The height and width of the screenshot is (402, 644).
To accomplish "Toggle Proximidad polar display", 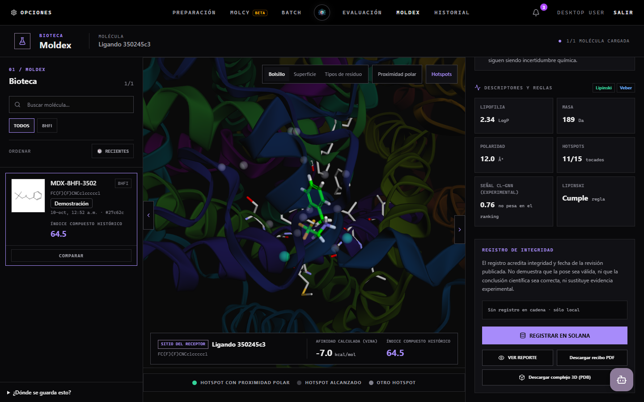I will [397, 74].
